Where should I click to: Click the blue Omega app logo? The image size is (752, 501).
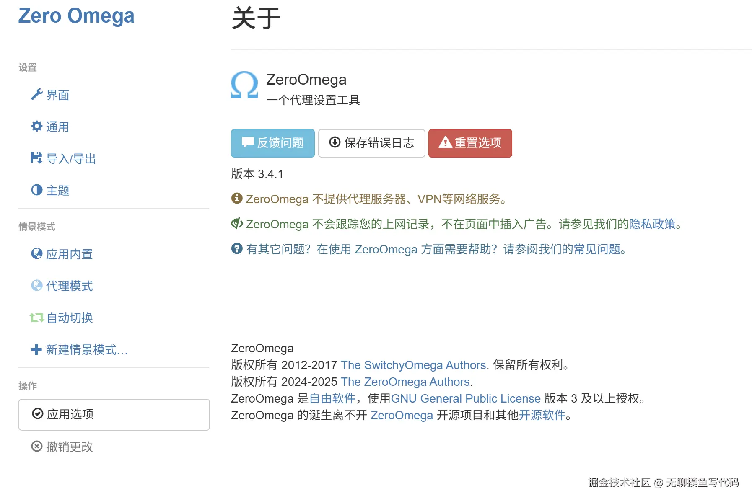point(244,85)
